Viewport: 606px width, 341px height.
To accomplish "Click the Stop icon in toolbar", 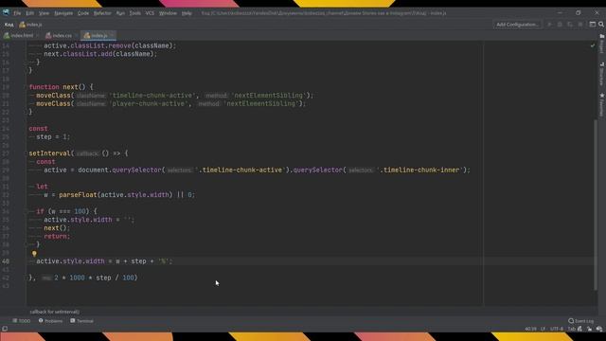I will 580,25.
